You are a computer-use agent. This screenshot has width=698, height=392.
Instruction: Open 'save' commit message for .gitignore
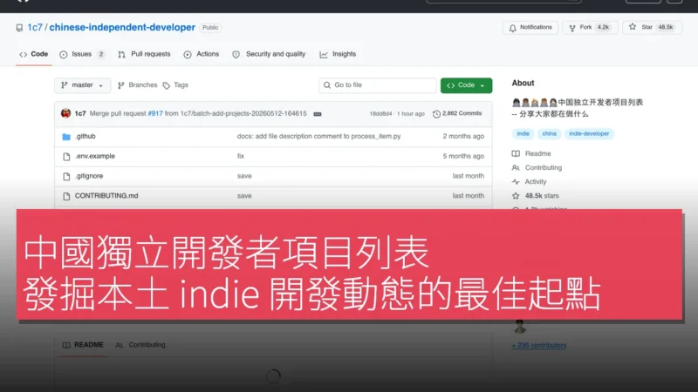(x=244, y=176)
